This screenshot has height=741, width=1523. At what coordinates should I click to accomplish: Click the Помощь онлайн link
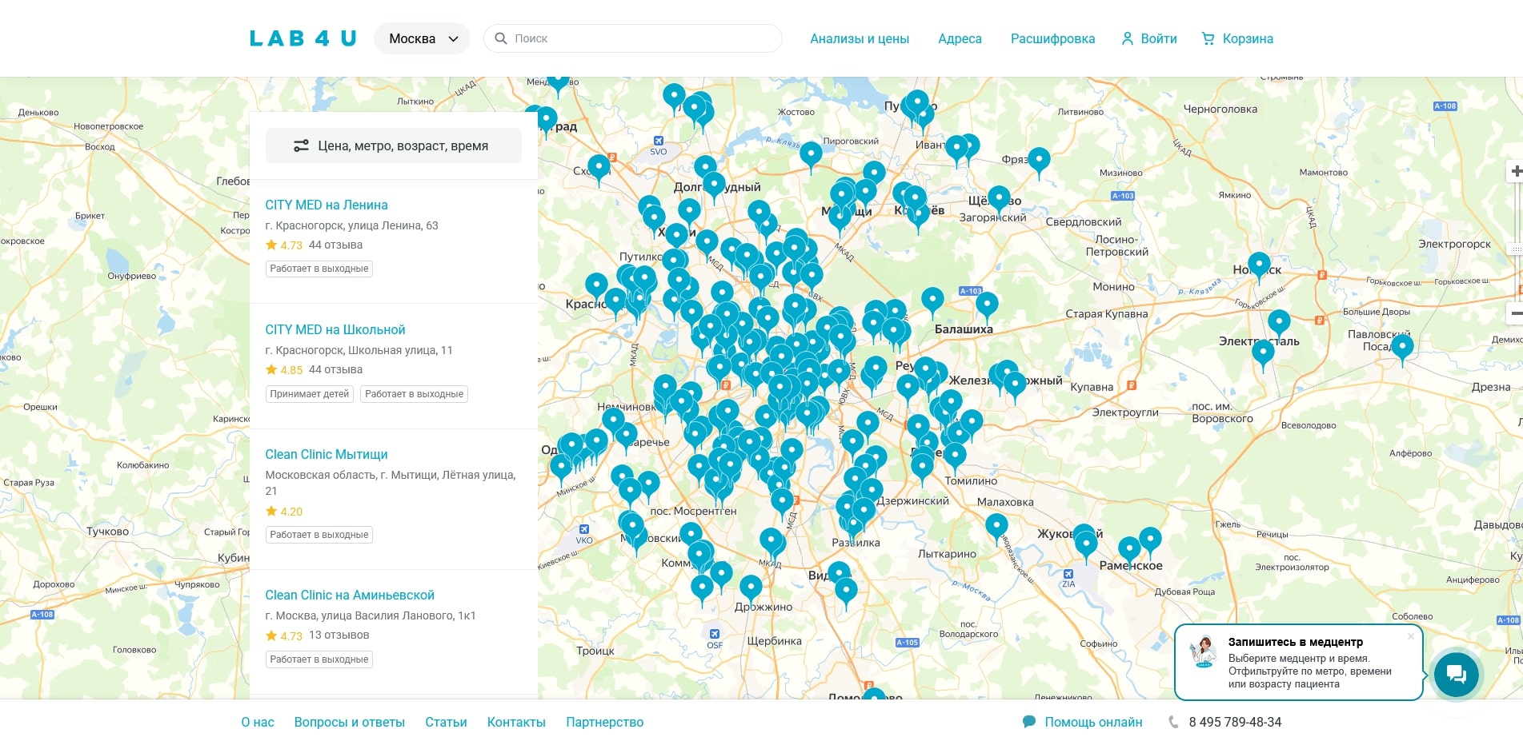(x=1092, y=722)
